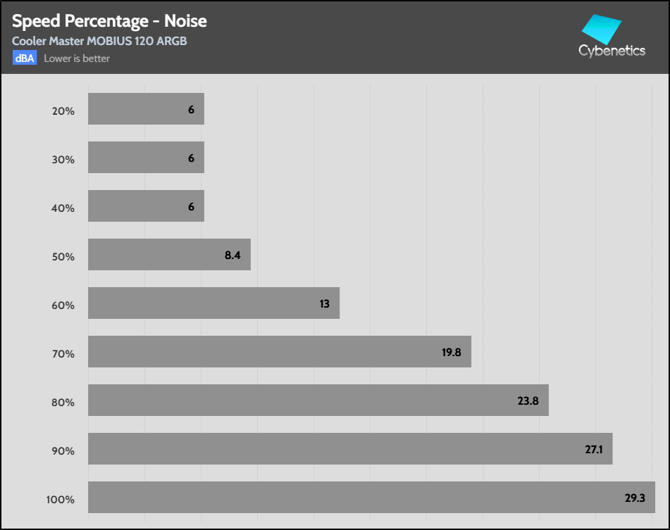
Task: Click the blue dBA unit badge
Action: click(x=24, y=58)
